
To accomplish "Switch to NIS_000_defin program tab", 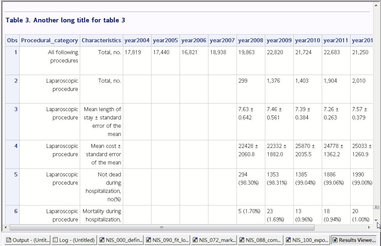I will [121, 240].
